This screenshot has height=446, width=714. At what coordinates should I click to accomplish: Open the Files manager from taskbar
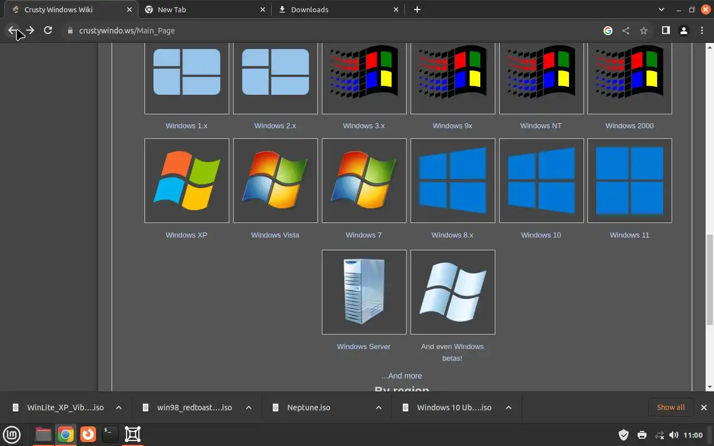click(44, 434)
